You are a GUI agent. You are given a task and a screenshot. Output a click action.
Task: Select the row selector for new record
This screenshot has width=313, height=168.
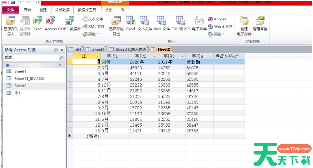click(69, 136)
